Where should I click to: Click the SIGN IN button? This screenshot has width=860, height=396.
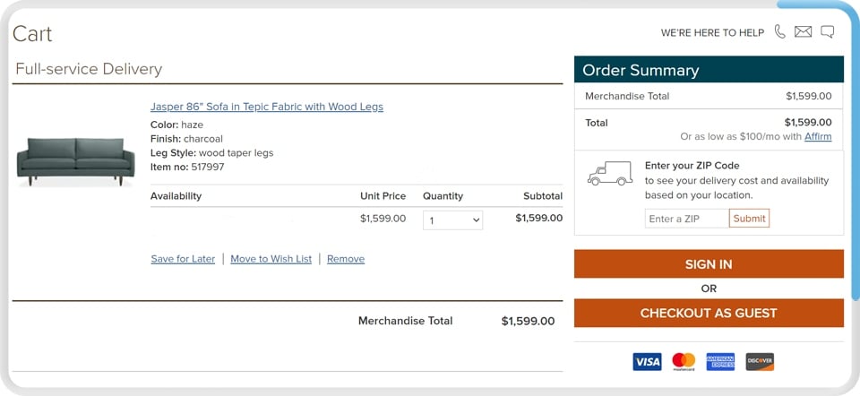pos(709,263)
